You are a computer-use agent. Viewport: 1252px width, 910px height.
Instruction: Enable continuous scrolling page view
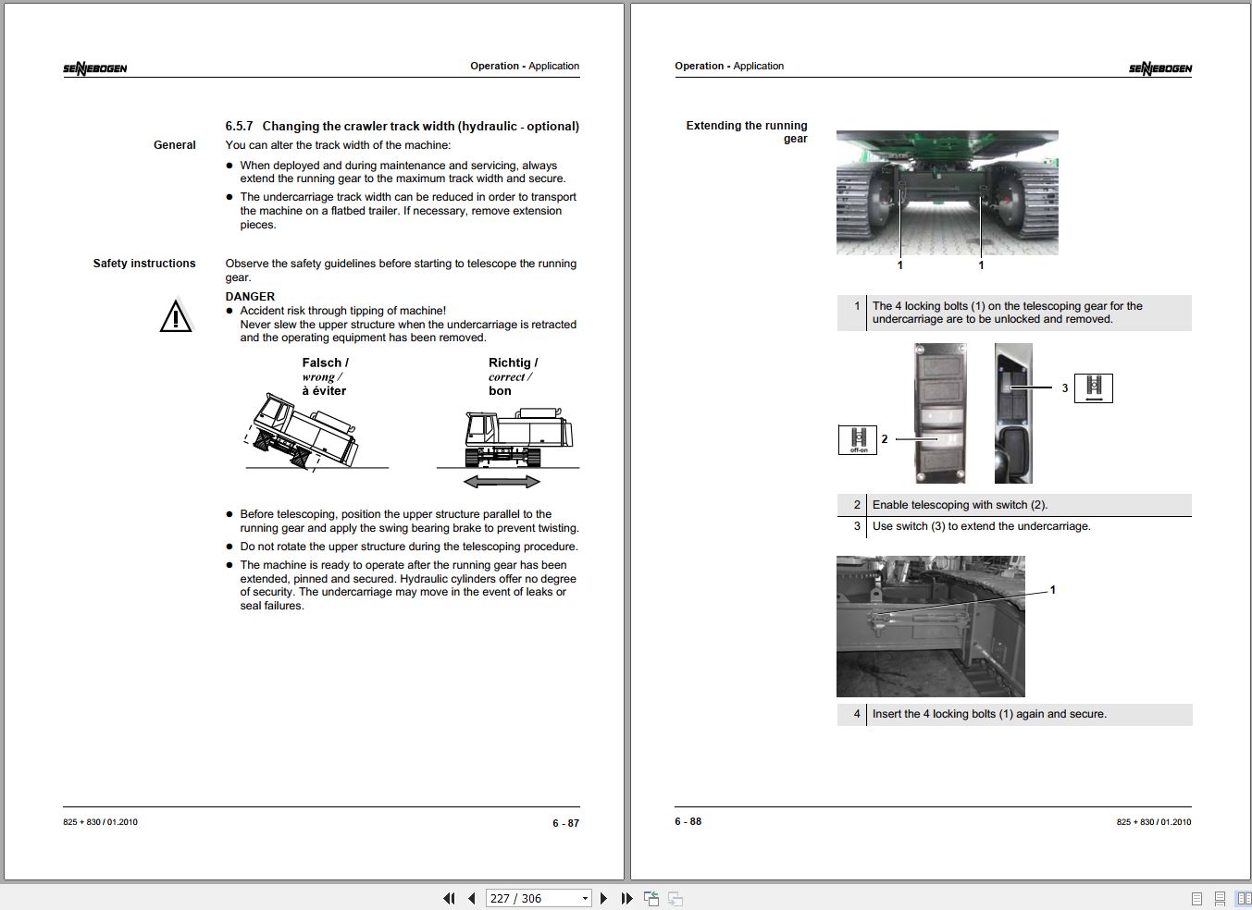point(1220,898)
